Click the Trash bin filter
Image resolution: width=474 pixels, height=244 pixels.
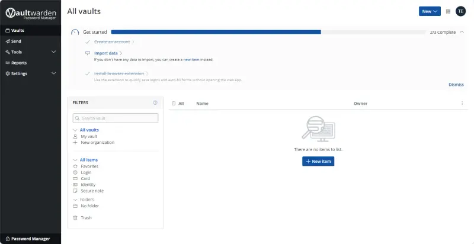(x=86, y=218)
